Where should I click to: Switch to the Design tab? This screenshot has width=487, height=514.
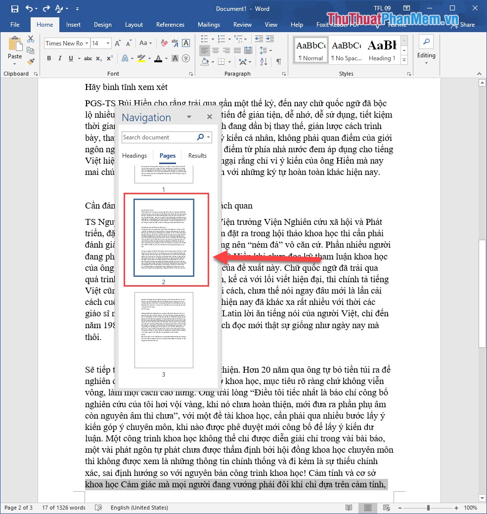[x=103, y=25]
